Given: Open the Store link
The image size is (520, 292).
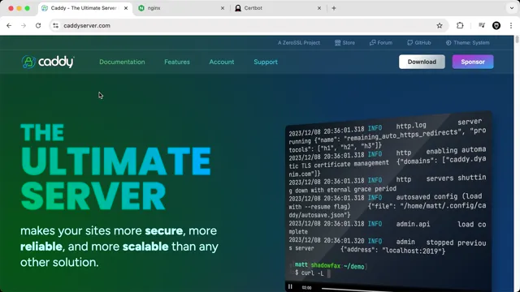Looking at the screenshot, I should coord(344,43).
